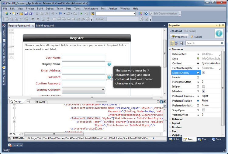Switch to the MainPage.xaml tab

(45, 26)
